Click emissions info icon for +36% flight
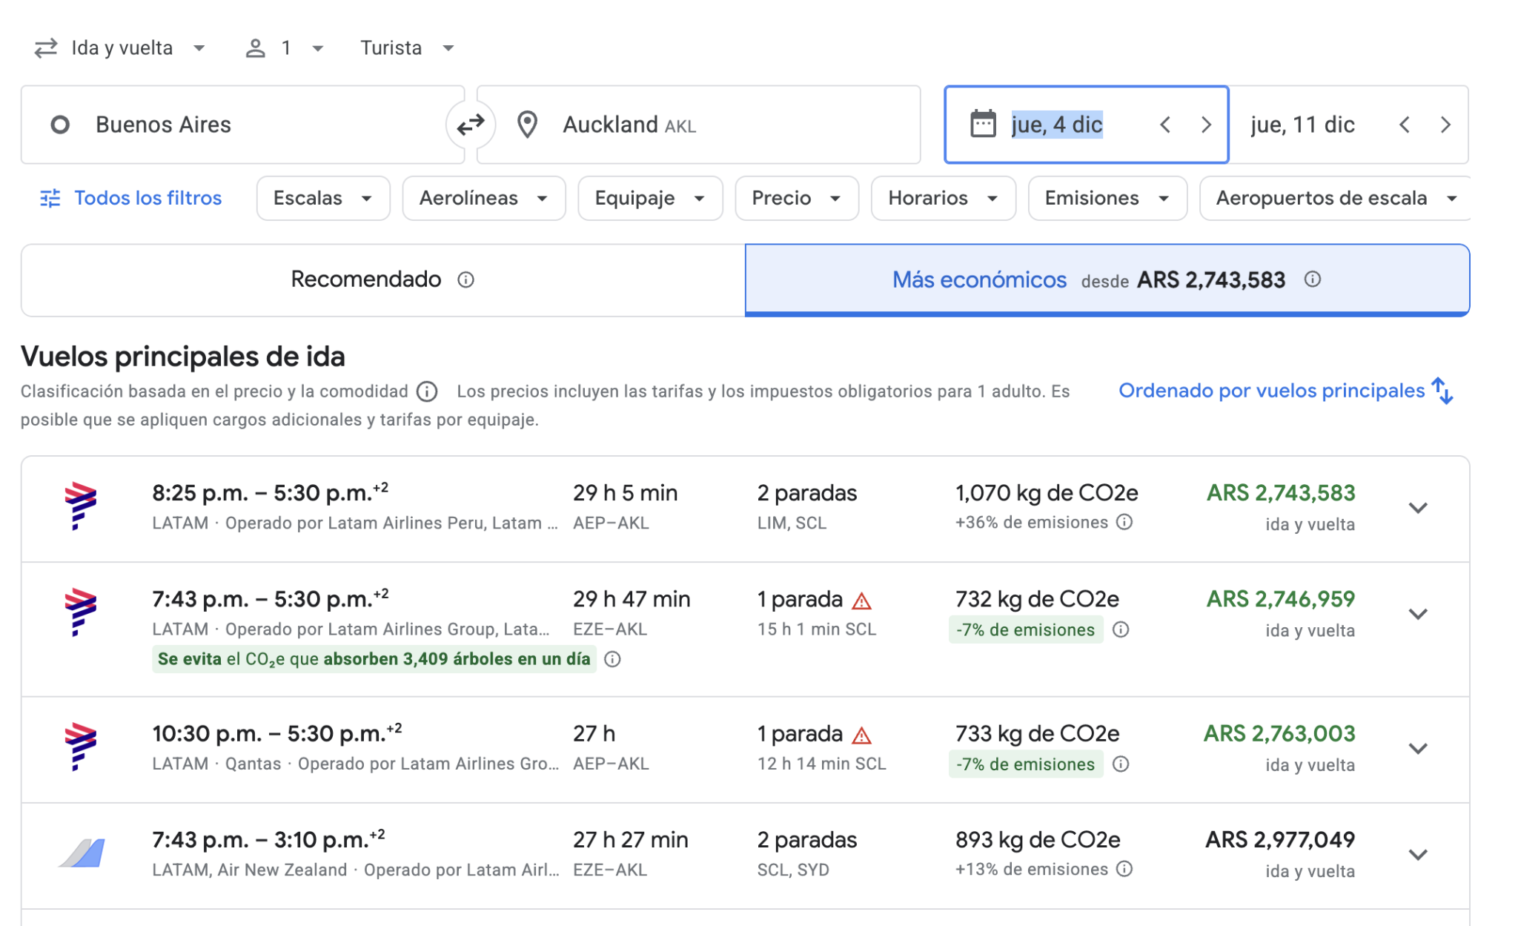 coord(1124,522)
